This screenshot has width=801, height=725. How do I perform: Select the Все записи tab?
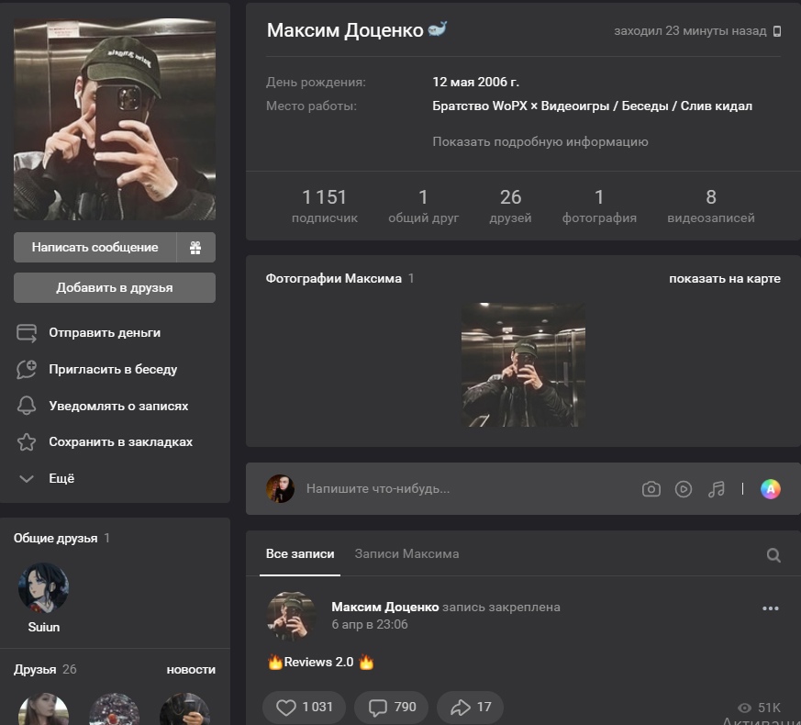tap(299, 554)
